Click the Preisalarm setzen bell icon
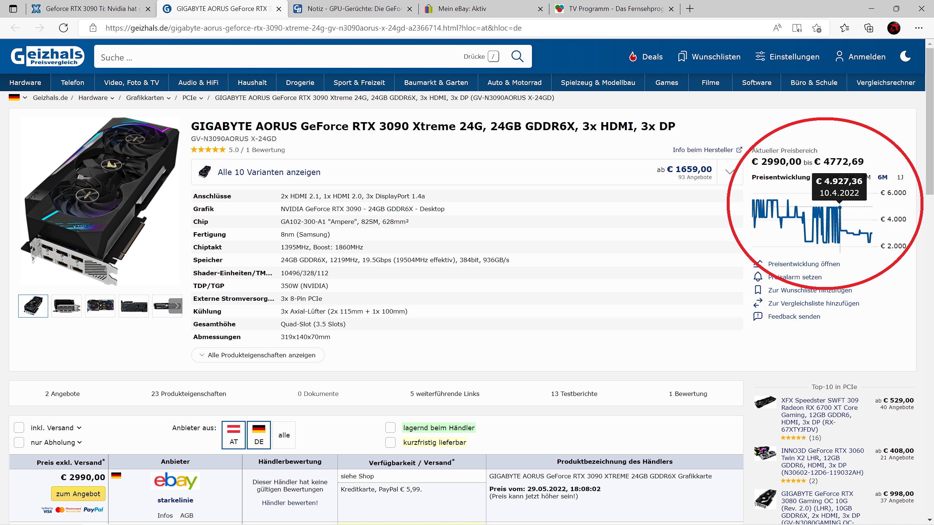 758,277
